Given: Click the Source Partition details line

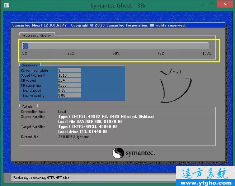Looking at the screenshot, I should (x=106, y=116).
